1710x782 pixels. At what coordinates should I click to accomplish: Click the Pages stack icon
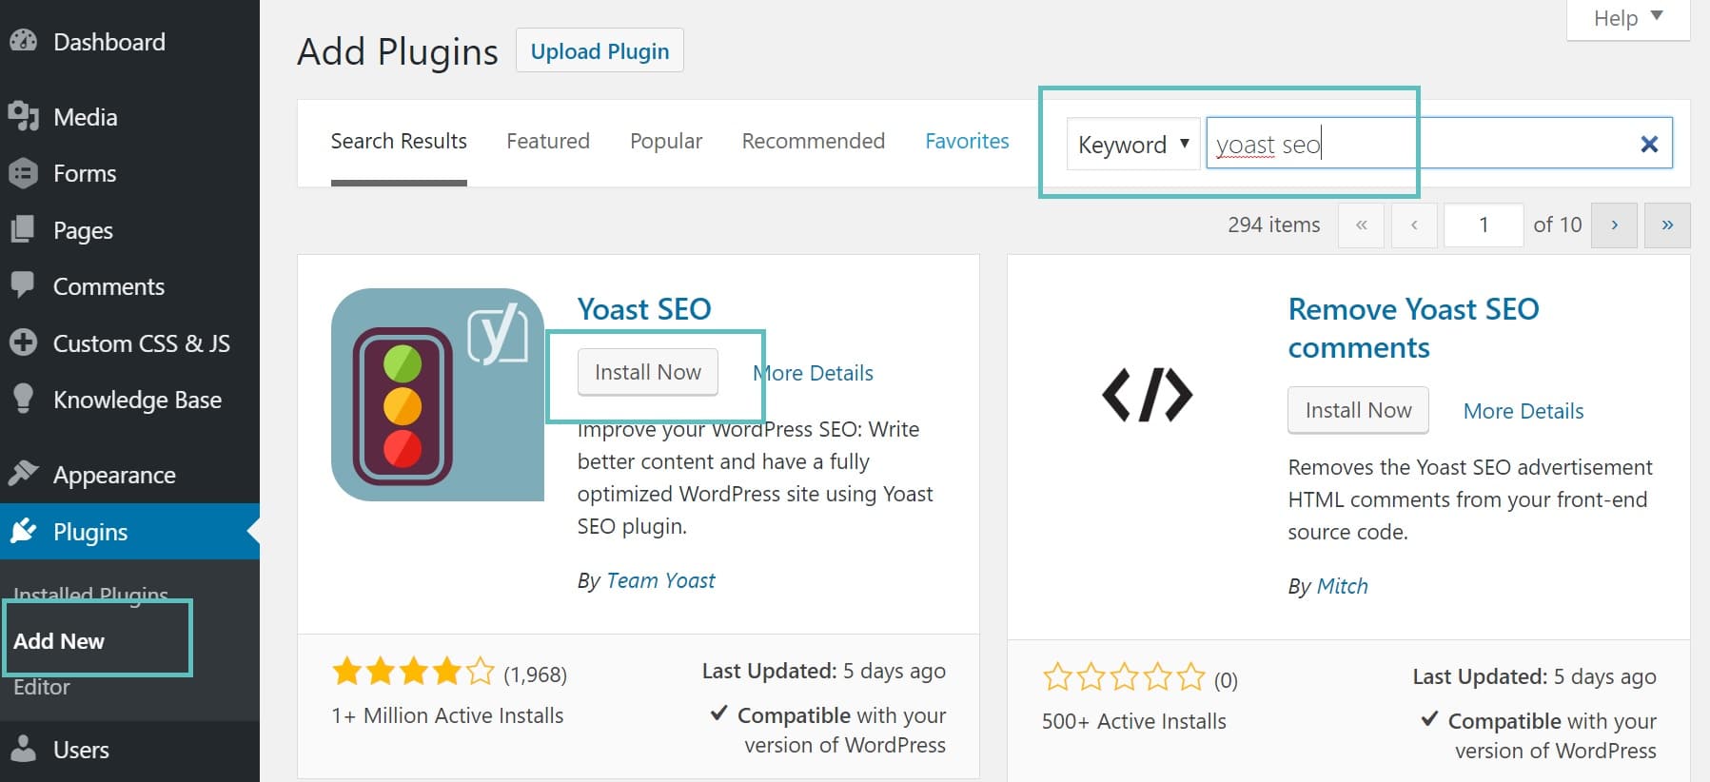click(x=23, y=229)
